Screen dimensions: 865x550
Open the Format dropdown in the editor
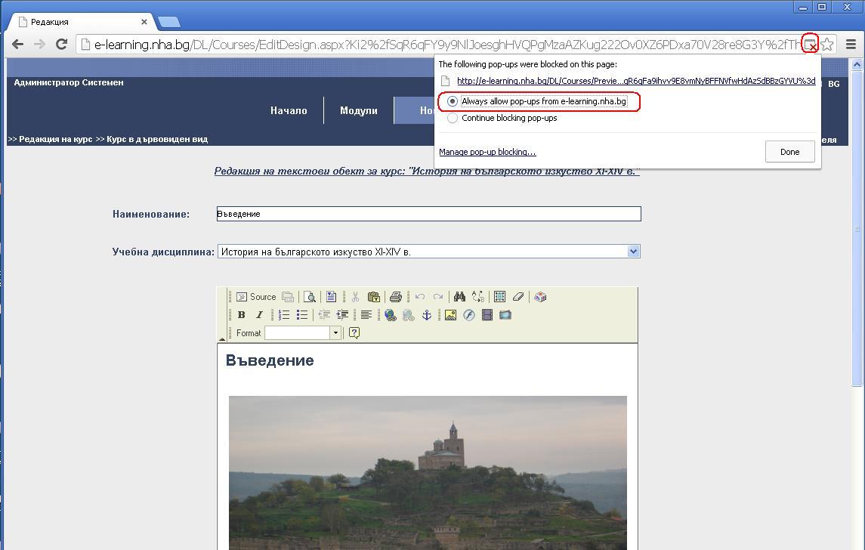335,333
